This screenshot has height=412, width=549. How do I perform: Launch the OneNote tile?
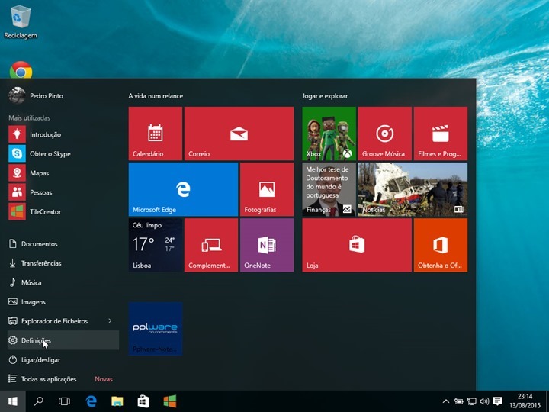click(267, 245)
